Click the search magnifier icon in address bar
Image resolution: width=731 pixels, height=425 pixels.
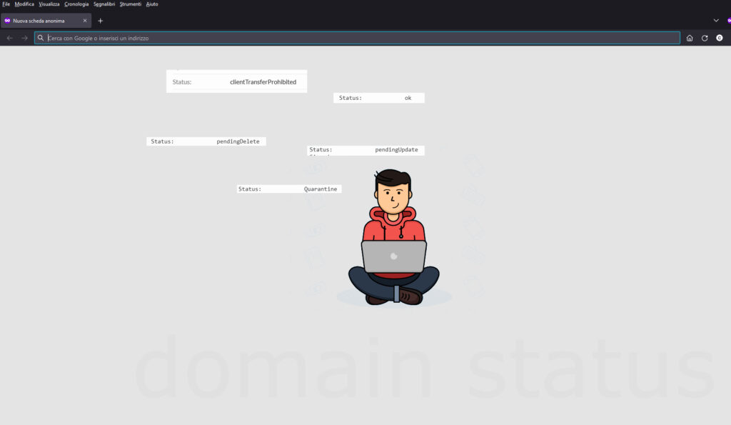41,38
